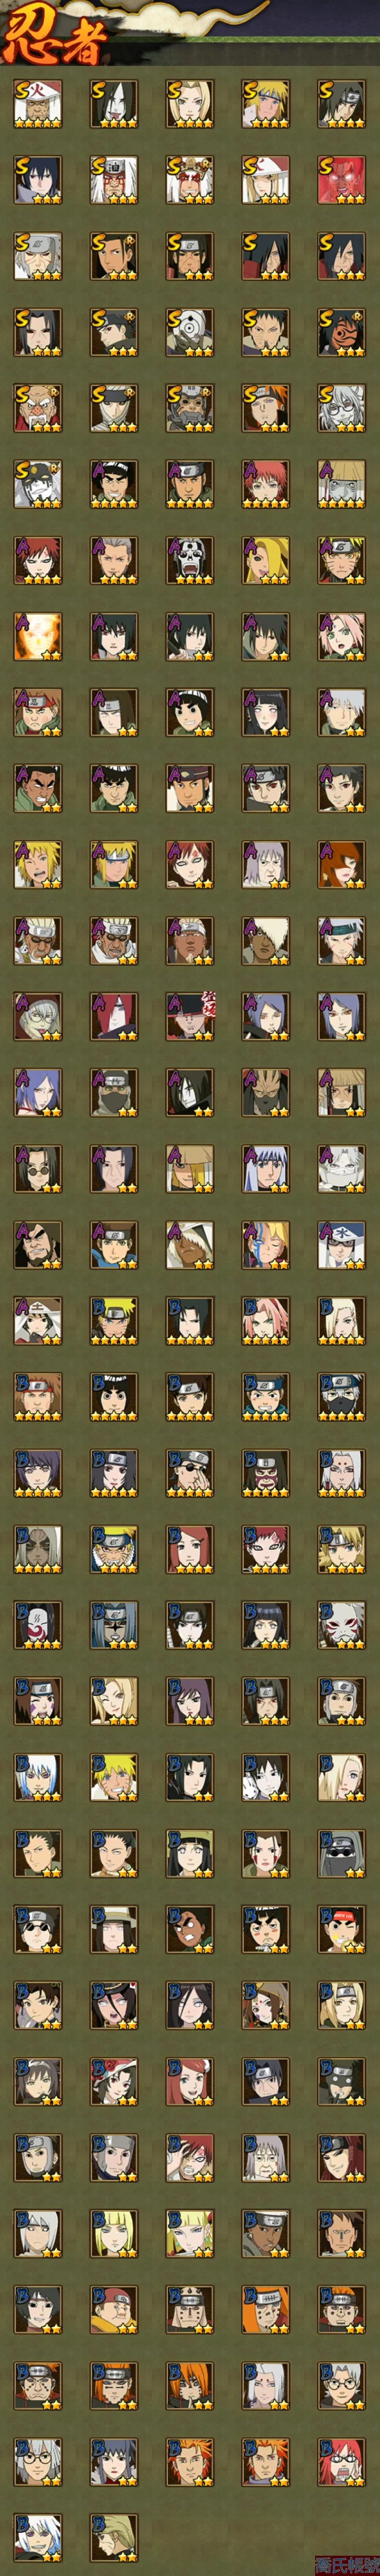
Task: Pick S-rank Pain with orange hair
Action: [x=265, y=408]
